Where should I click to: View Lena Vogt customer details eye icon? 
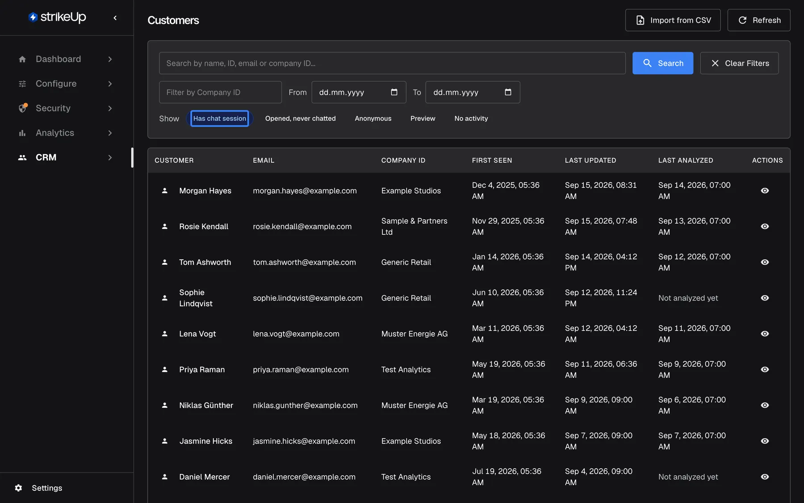765,334
